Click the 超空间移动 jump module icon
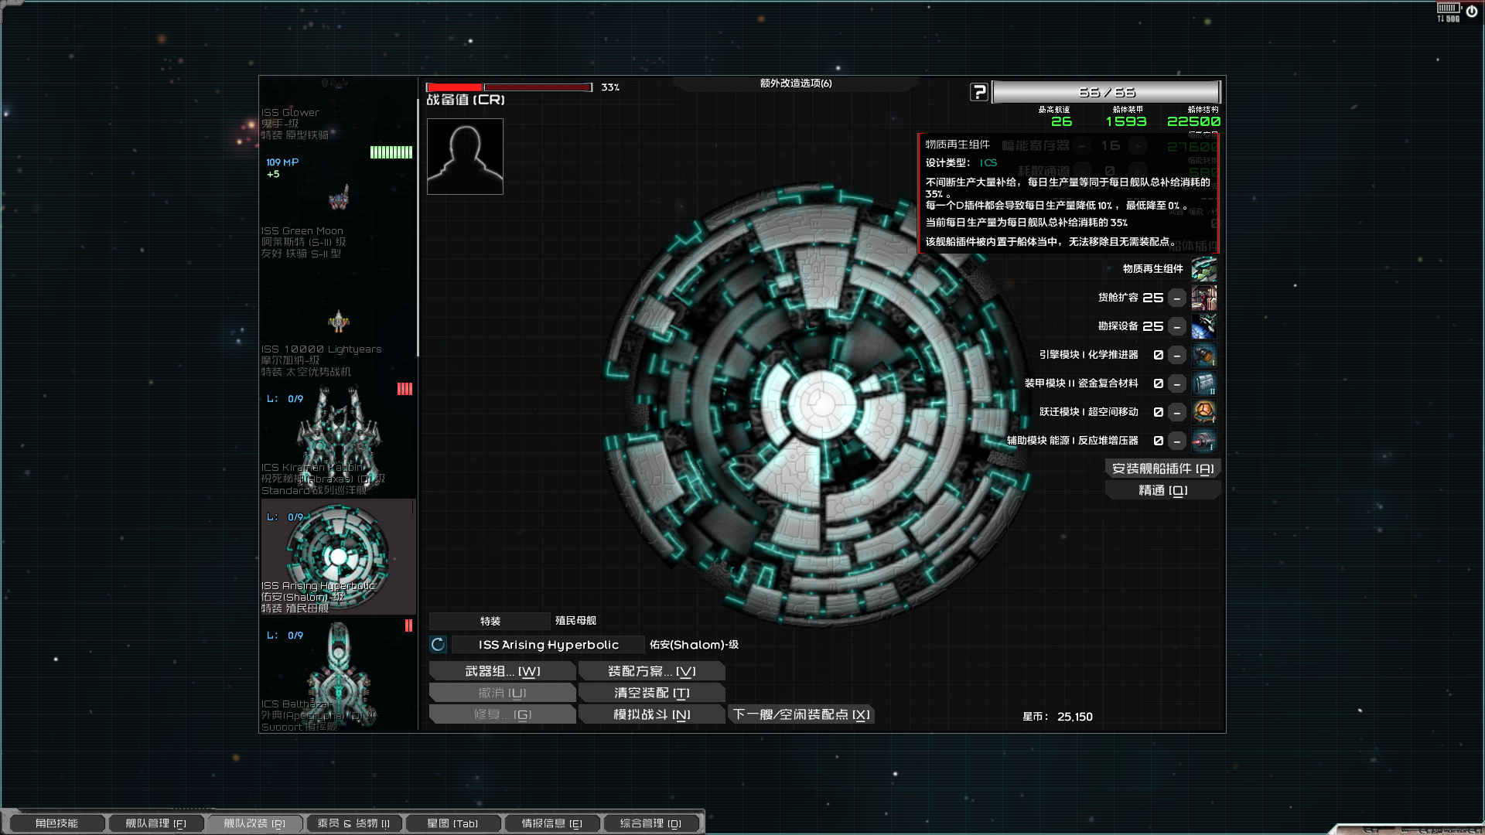This screenshot has height=835, width=1485. pos(1203,412)
